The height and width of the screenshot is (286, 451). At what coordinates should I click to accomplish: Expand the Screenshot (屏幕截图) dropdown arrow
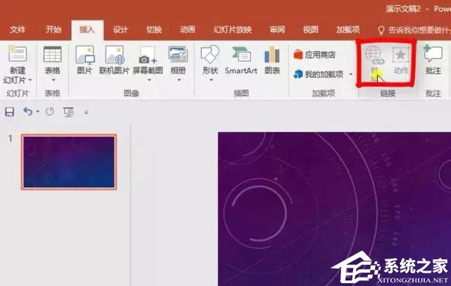pyautogui.click(x=149, y=80)
